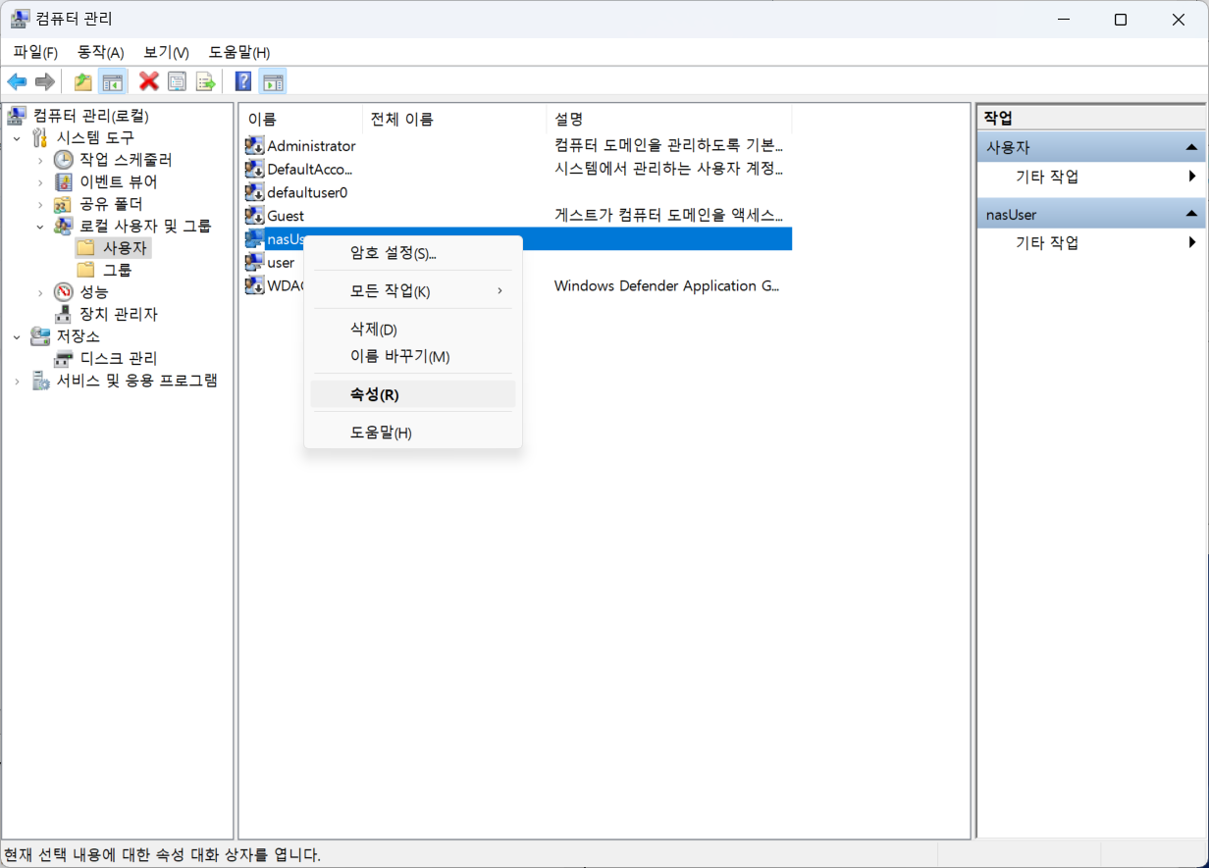Screen dimensions: 1209x868
Task: Open the 보기(V) menu
Action: (x=166, y=52)
